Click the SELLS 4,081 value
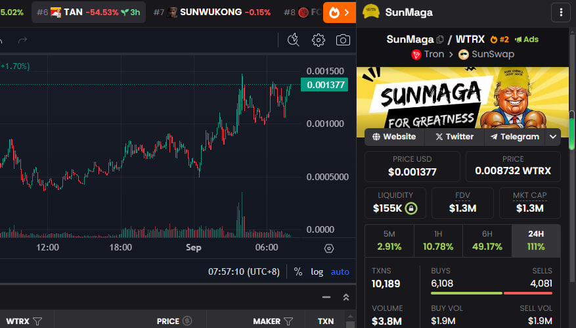This screenshot has height=328, width=576. pyautogui.click(x=541, y=283)
